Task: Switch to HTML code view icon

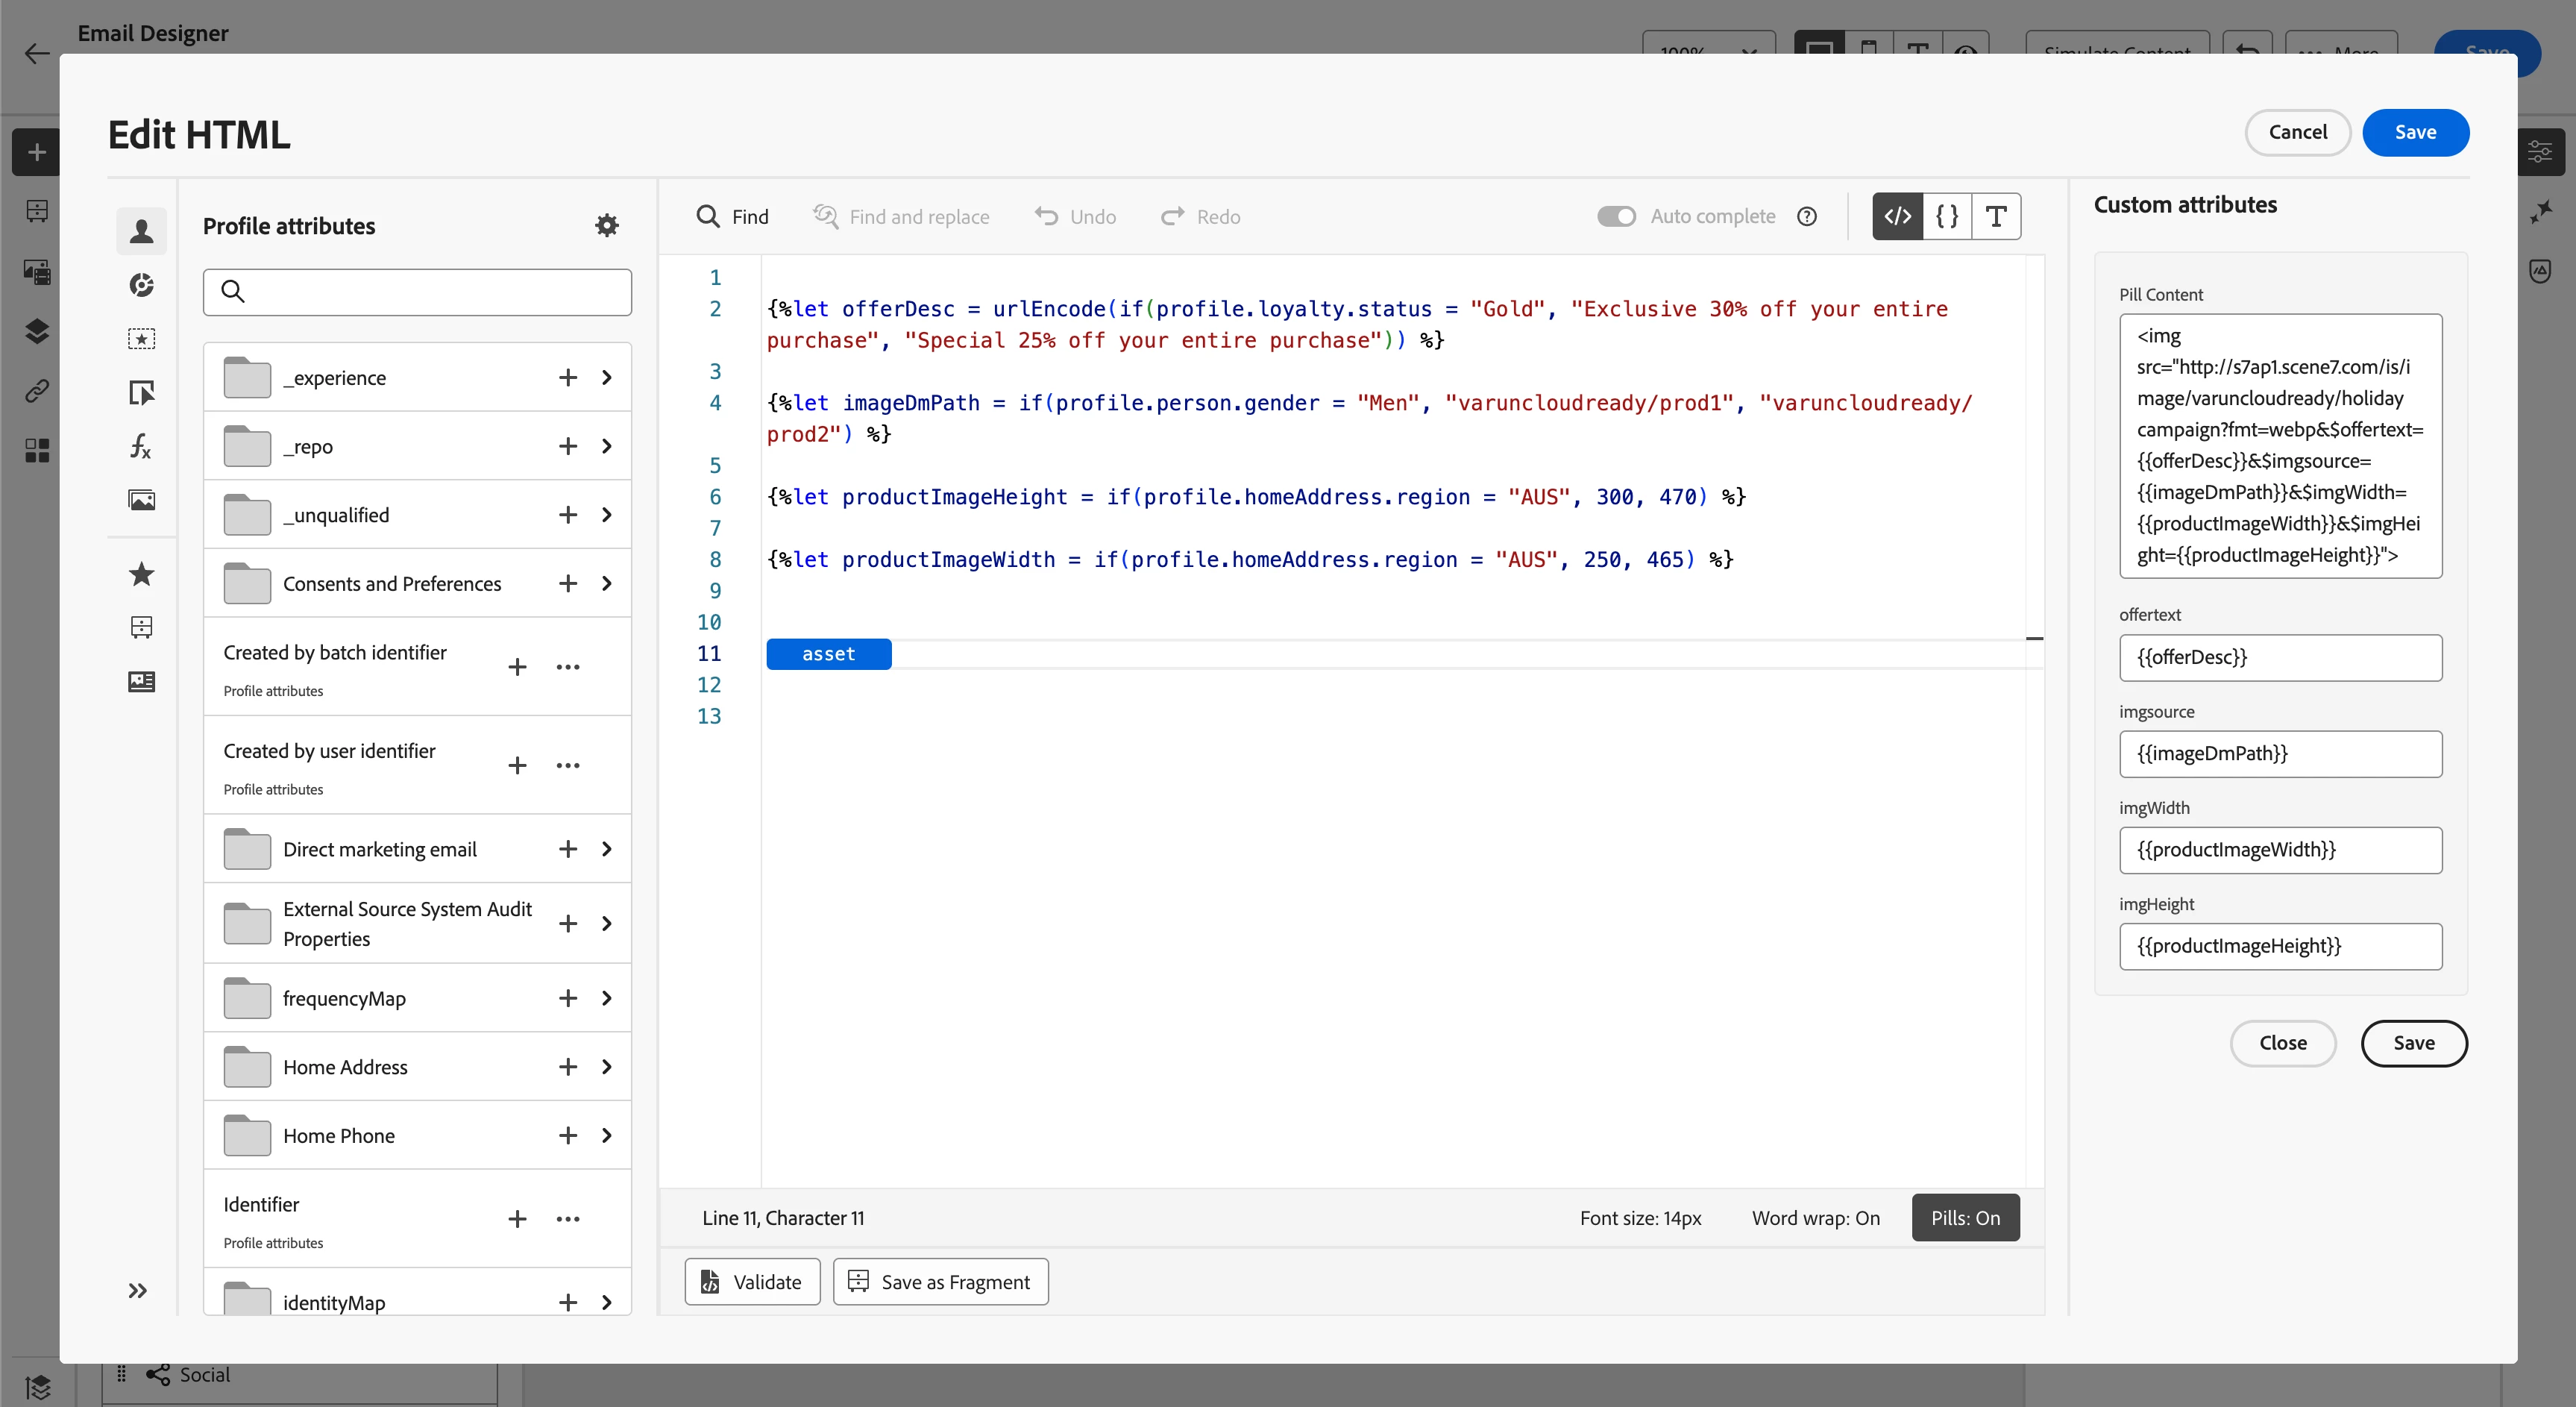Action: click(x=1897, y=216)
